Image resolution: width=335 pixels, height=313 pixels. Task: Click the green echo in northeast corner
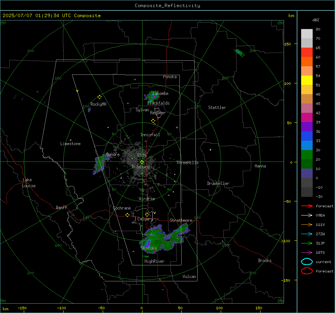click(239, 52)
